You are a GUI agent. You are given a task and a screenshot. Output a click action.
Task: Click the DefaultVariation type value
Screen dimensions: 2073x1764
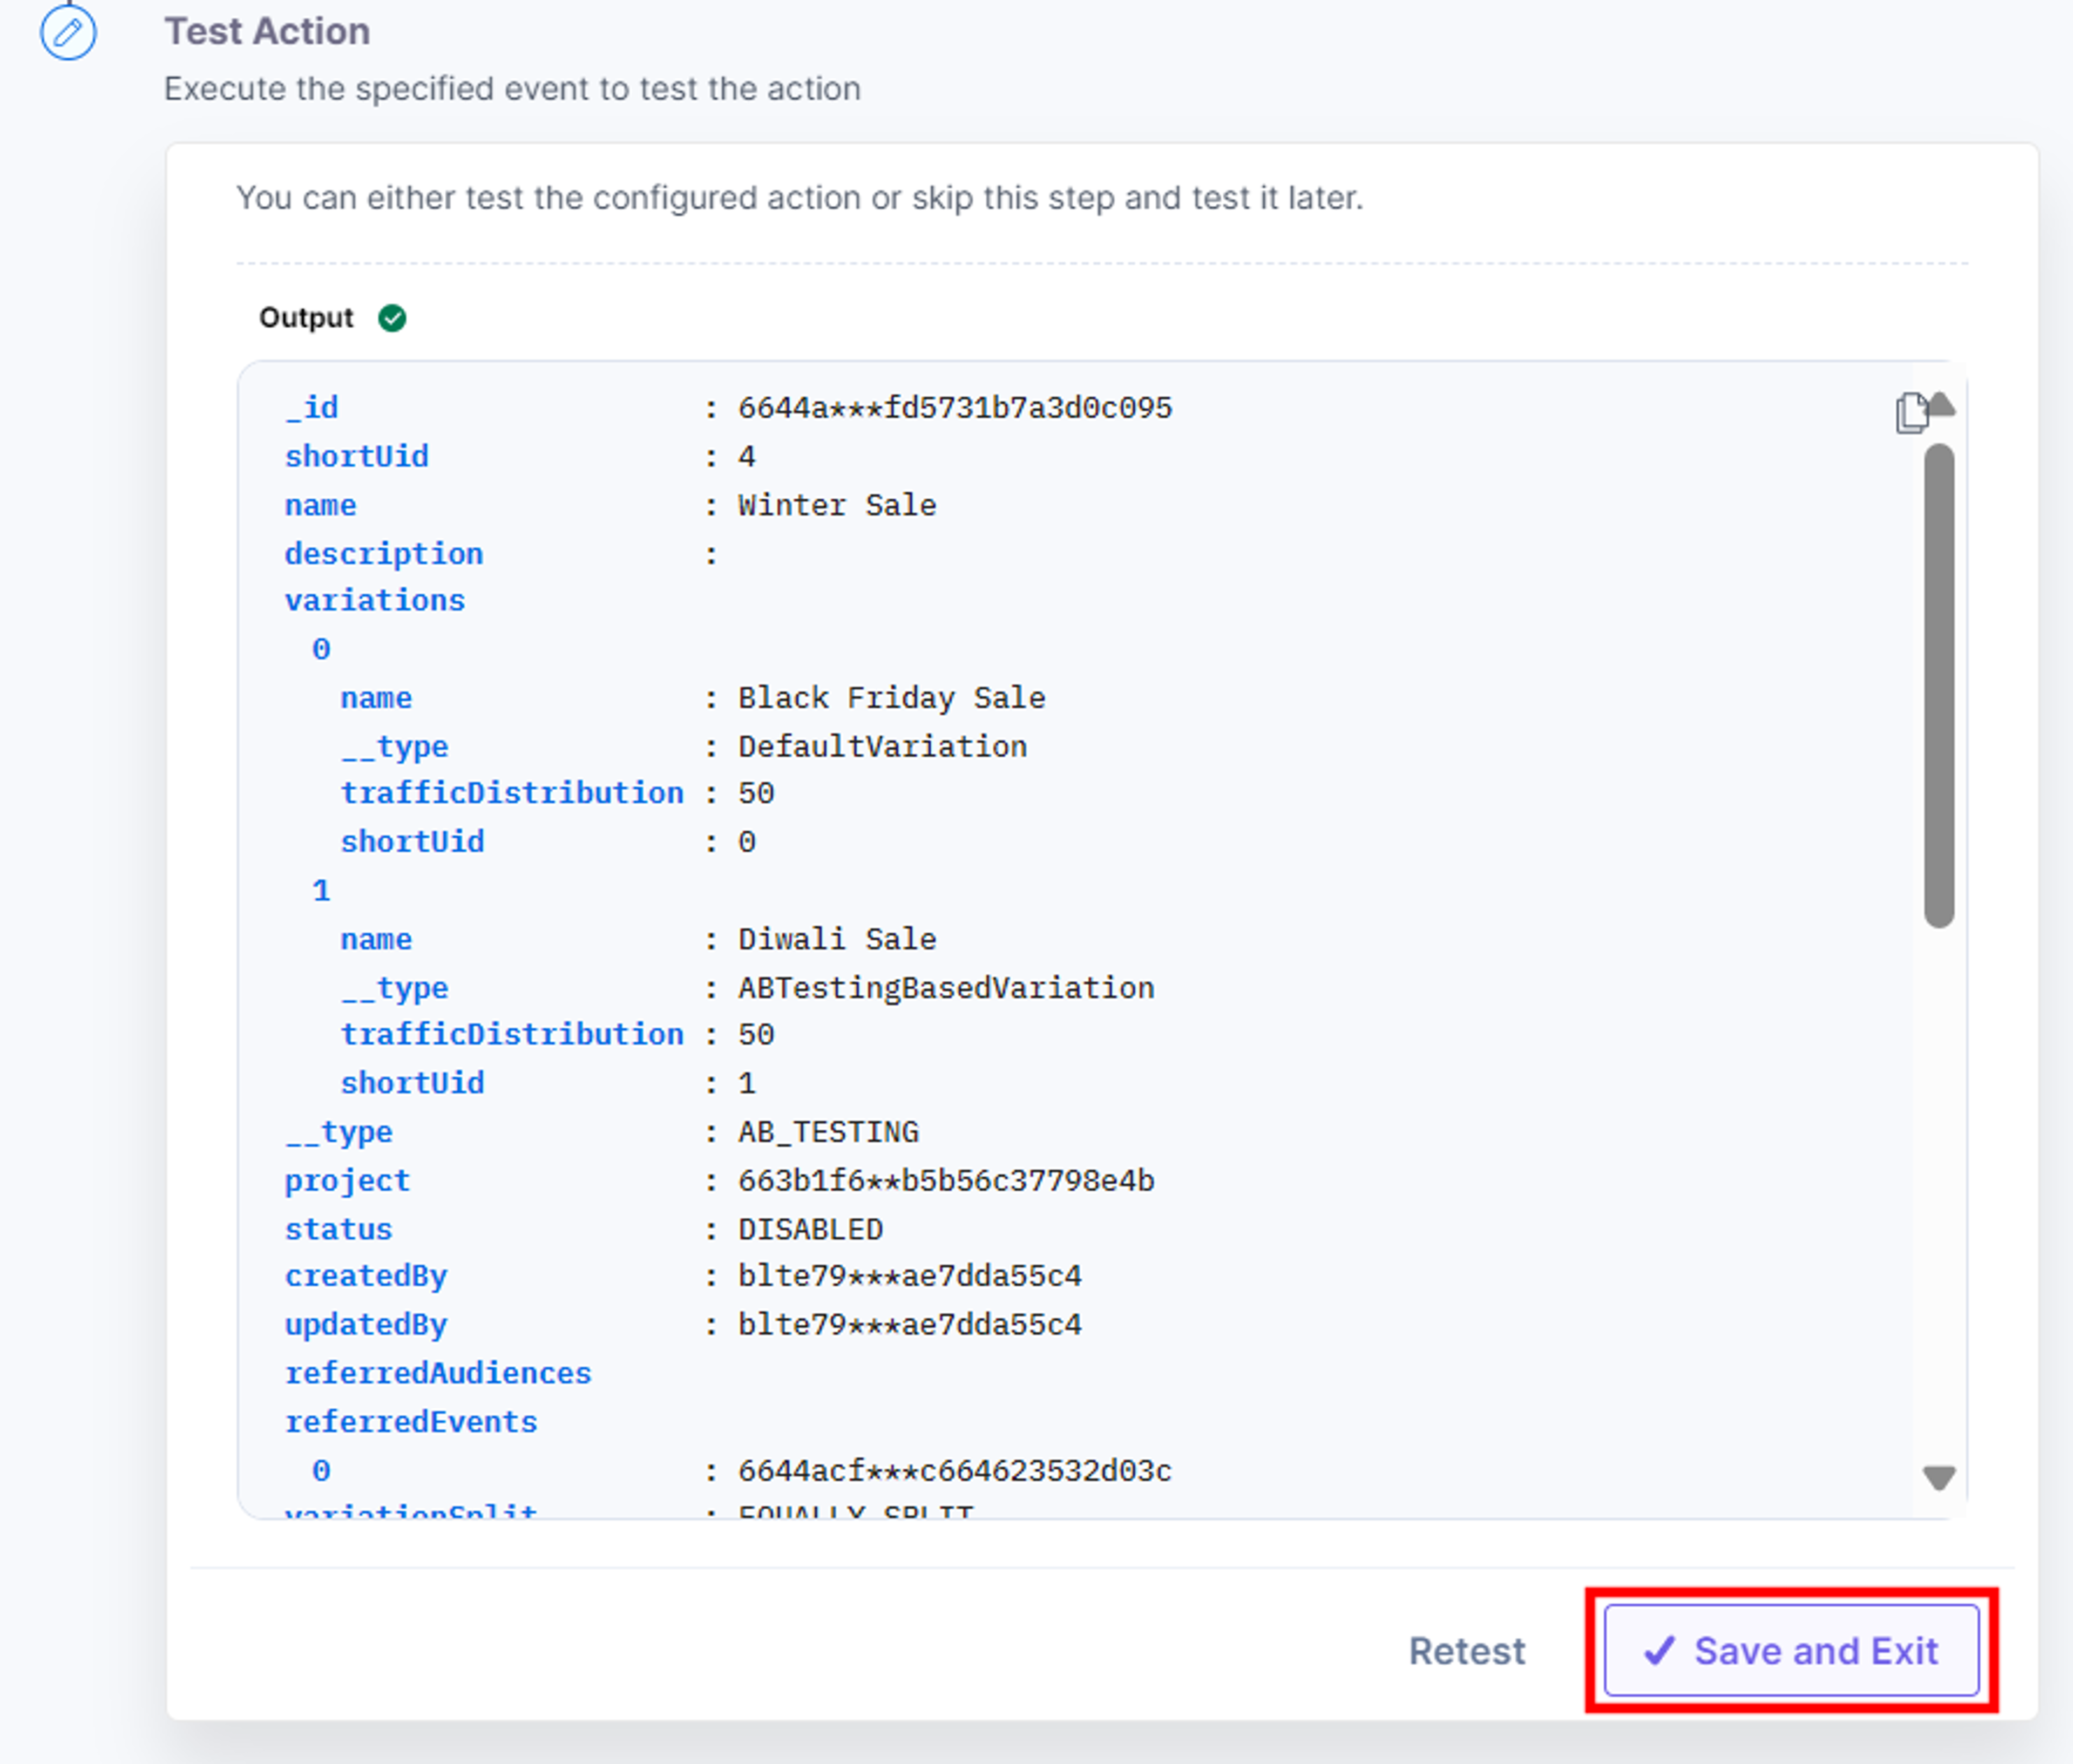tap(882, 746)
